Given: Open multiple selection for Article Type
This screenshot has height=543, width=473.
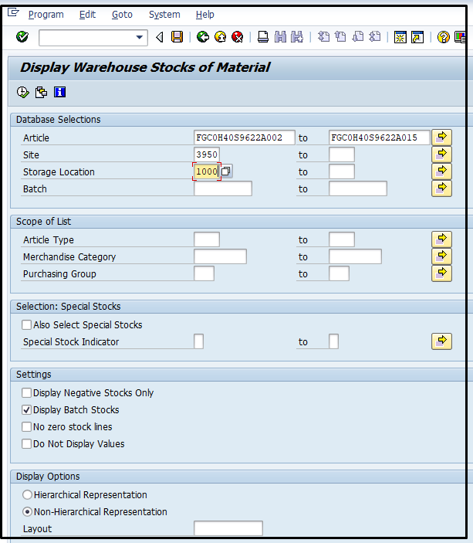Looking at the screenshot, I should pyautogui.click(x=441, y=239).
